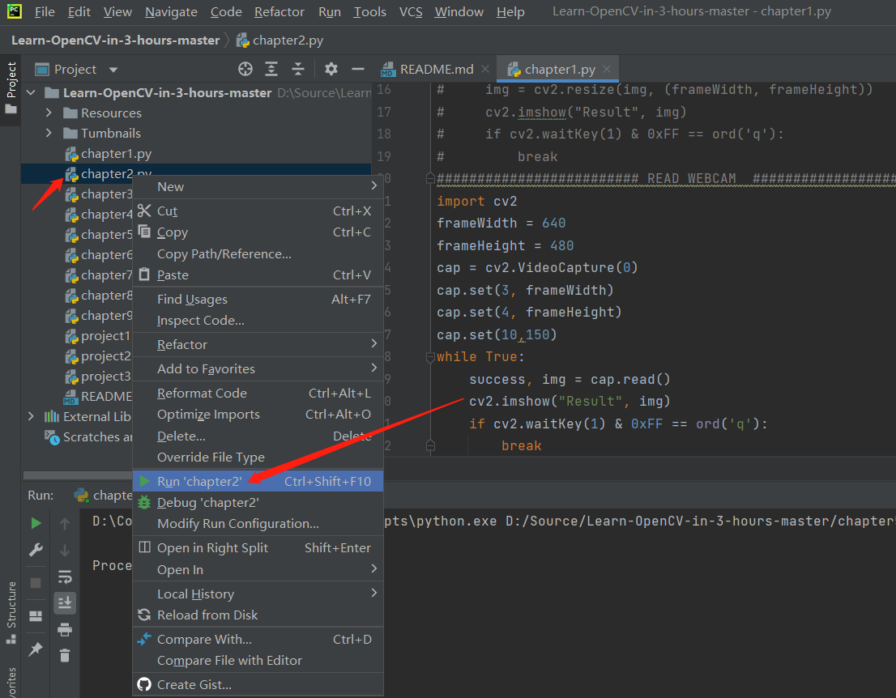Choose Paste from context menu
This screenshot has width=896, height=698.
tap(258, 275)
